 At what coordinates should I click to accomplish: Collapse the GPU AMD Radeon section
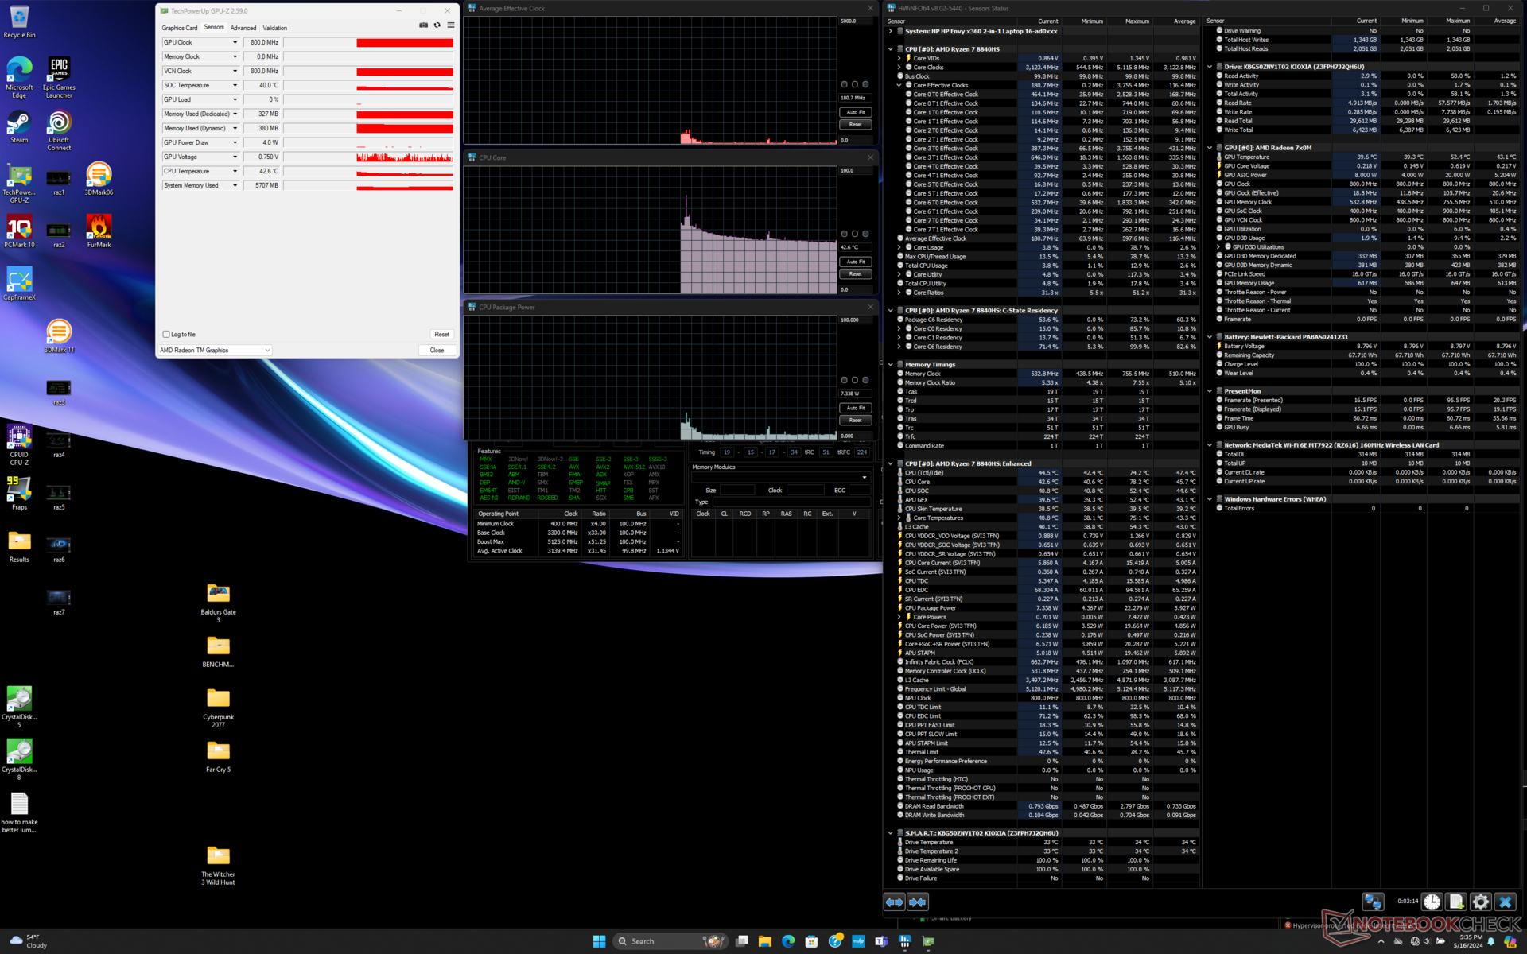pyautogui.click(x=1210, y=148)
